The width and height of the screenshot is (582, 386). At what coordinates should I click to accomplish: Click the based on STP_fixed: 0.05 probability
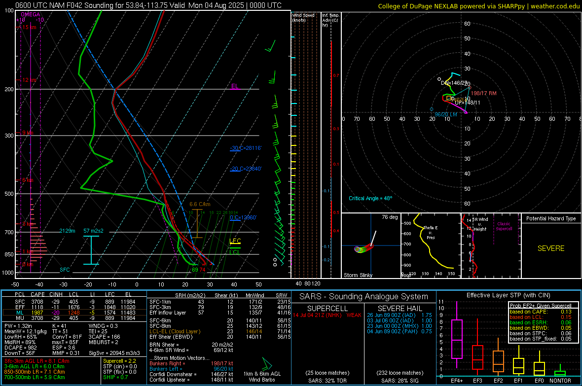coord(541,339)
